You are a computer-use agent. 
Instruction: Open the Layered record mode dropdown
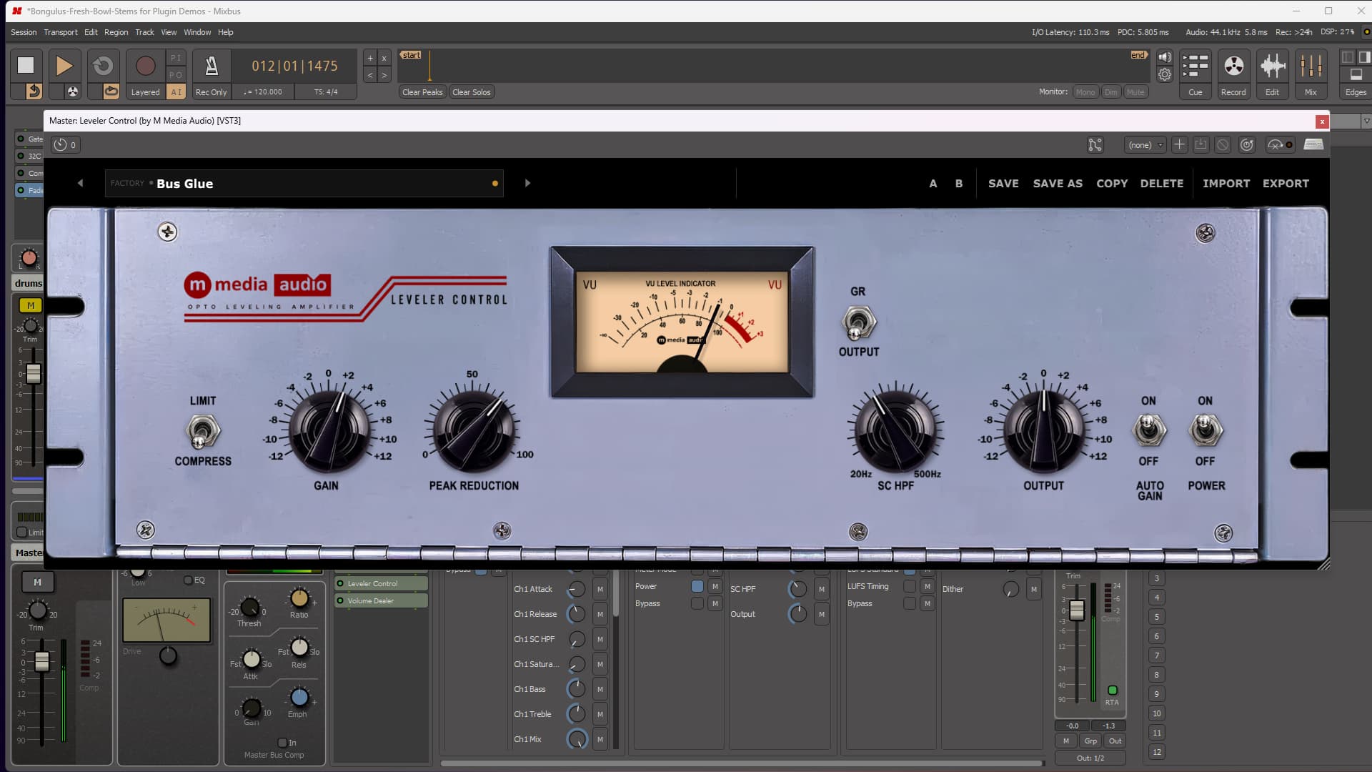(145, 91)
